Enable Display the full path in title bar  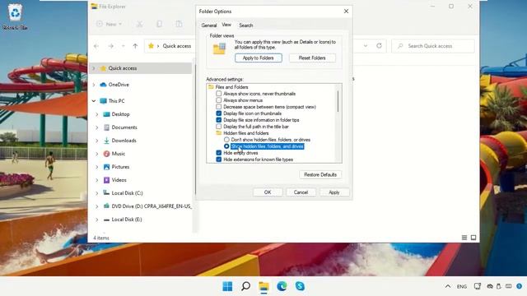pyautogui.click(x=219, y=127)
